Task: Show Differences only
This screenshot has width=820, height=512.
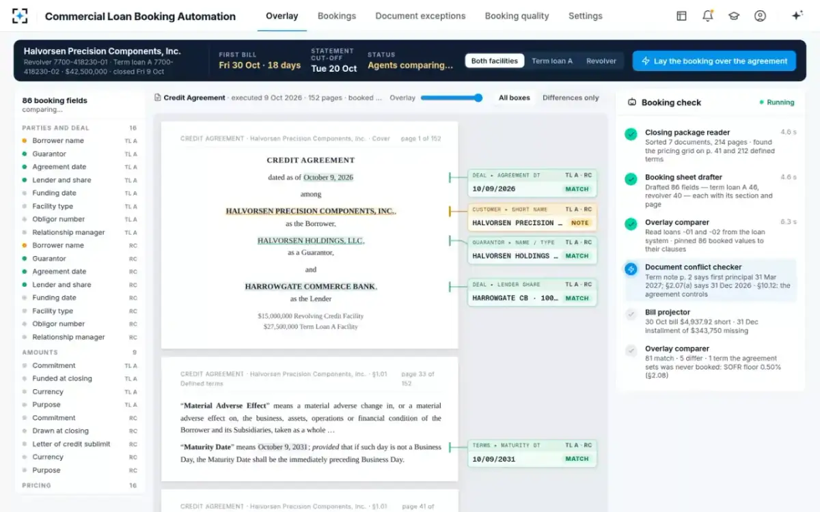Action: 571,98
